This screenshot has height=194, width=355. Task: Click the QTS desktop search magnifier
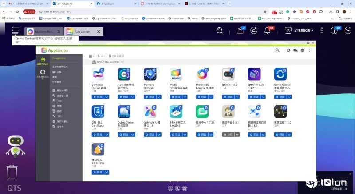pos(219,31)
